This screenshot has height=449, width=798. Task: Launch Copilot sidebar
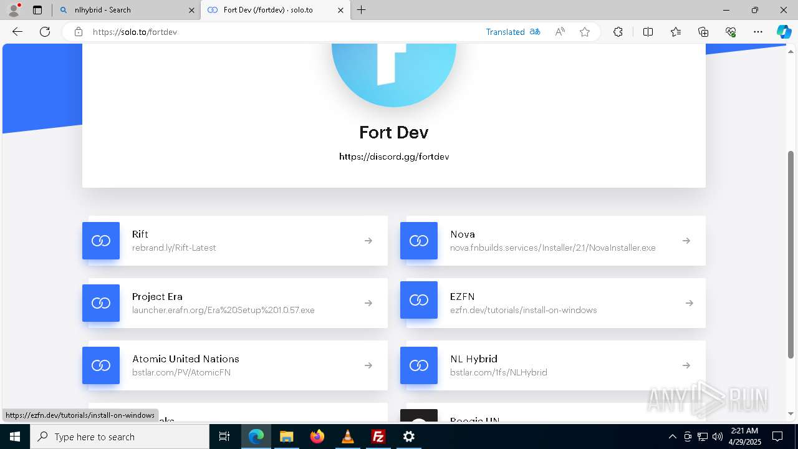coord(784,32)
